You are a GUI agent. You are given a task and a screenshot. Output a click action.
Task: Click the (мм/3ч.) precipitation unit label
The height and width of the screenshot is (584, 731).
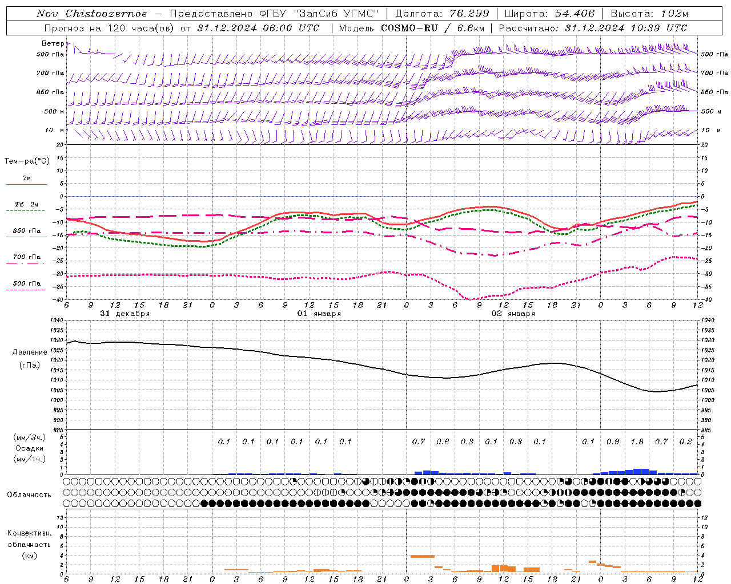point(29,437)
